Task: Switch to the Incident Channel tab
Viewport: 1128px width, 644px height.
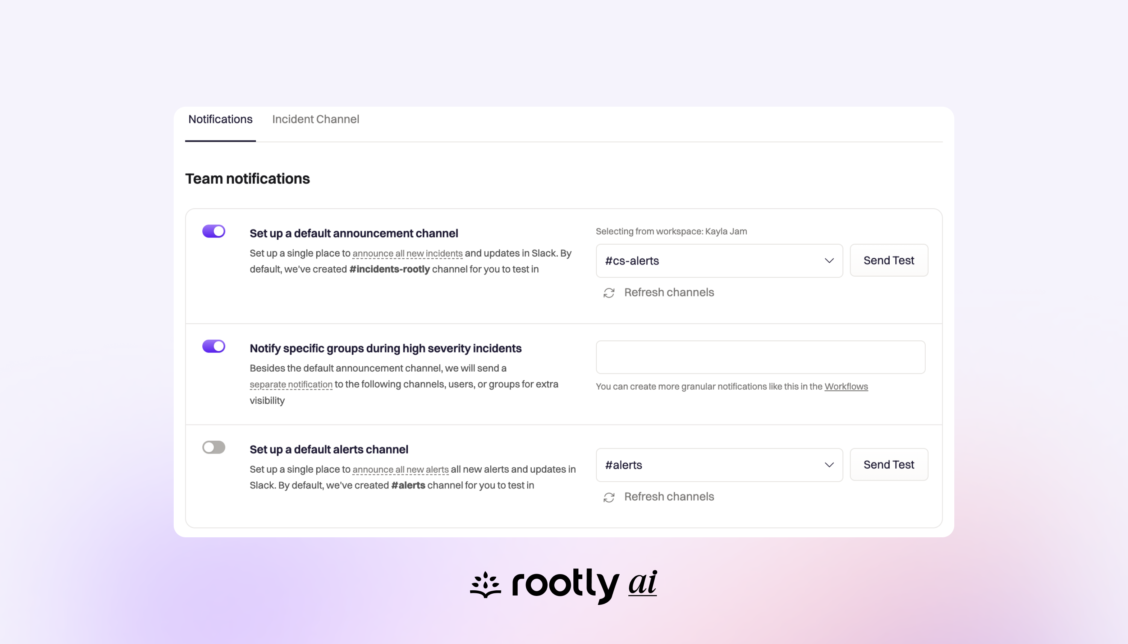Action: click(315, 119)
